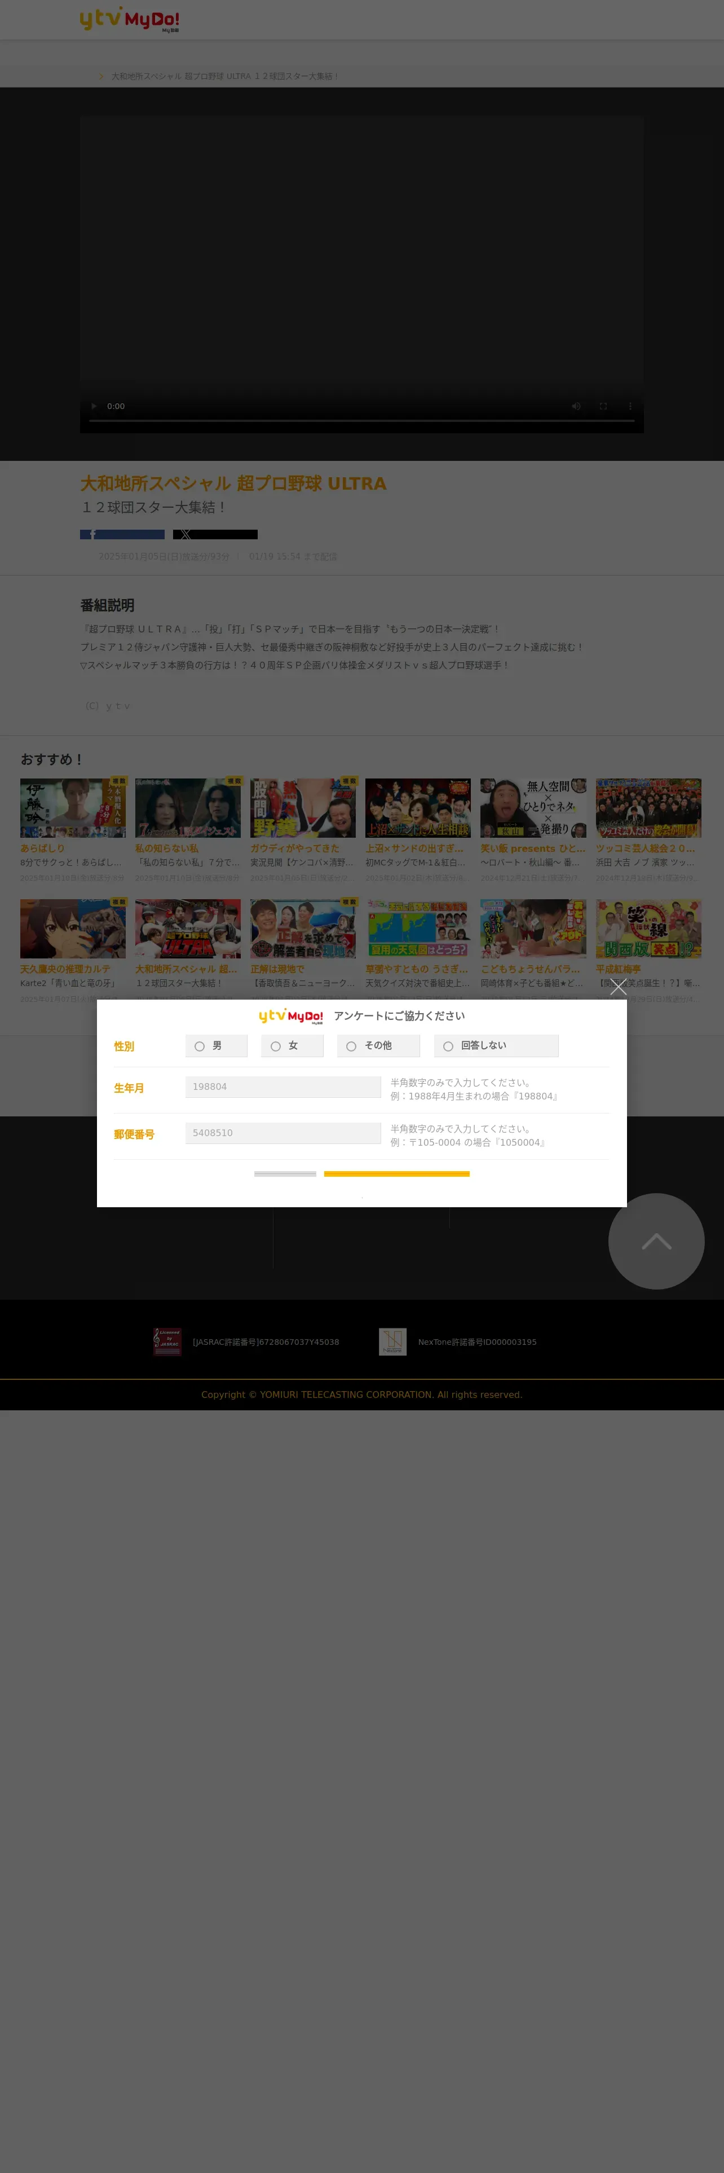Viewport: 724px width, 2173px height.
Task: Click the video progress bar
Action: coord(361,420)
